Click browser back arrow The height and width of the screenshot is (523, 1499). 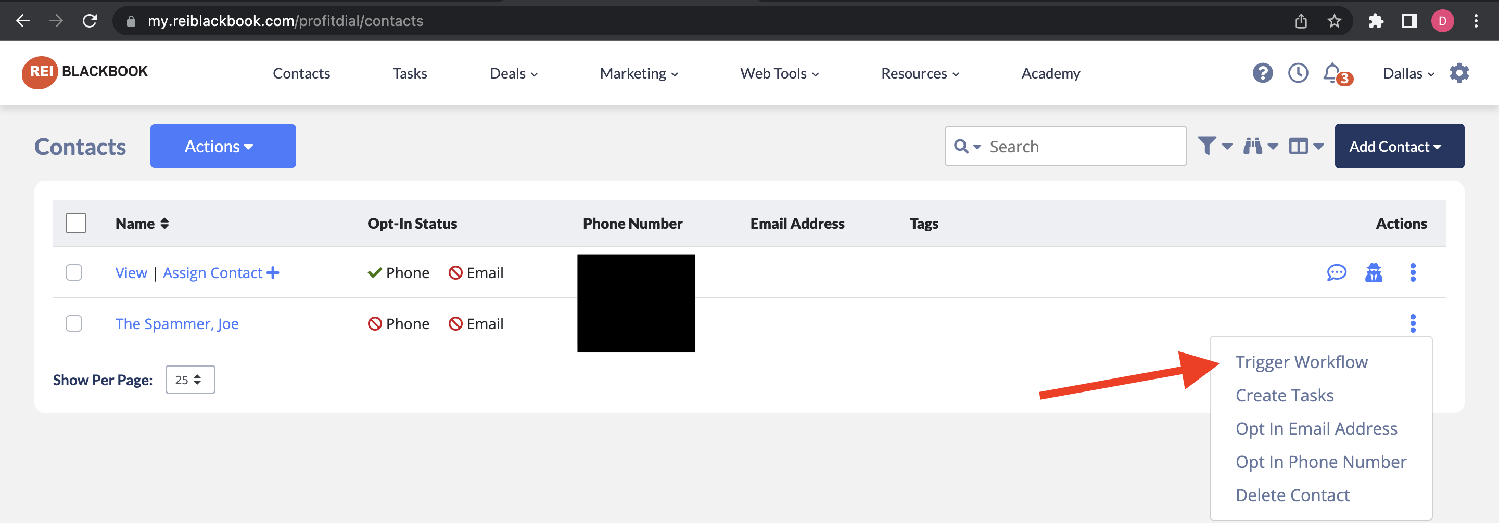23,21
